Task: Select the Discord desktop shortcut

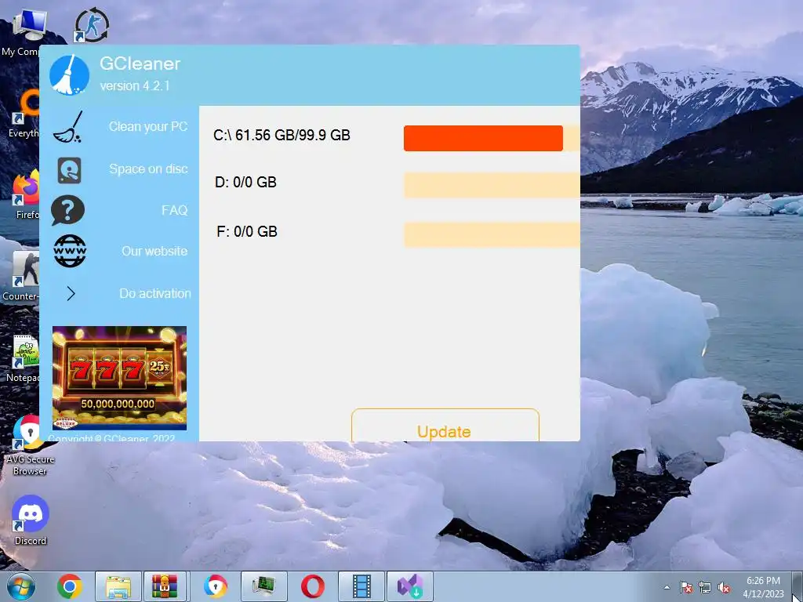Action: coord(31,520)
